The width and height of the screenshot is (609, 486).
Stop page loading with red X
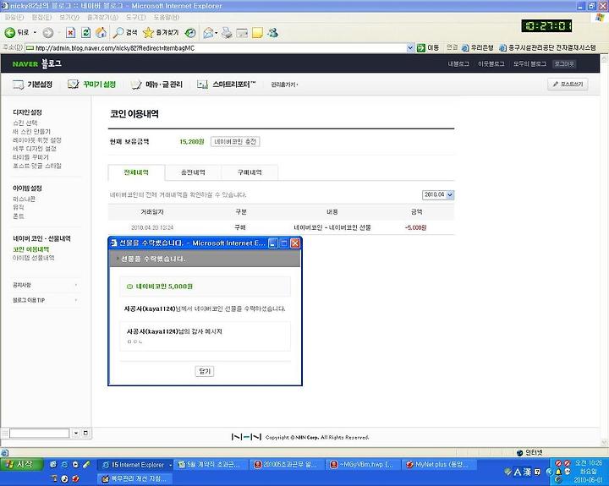[x=70, y=33]
